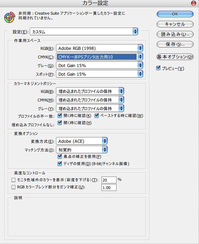Open the RGB(R) Adobe RGB (1998) dropdown

100,48
